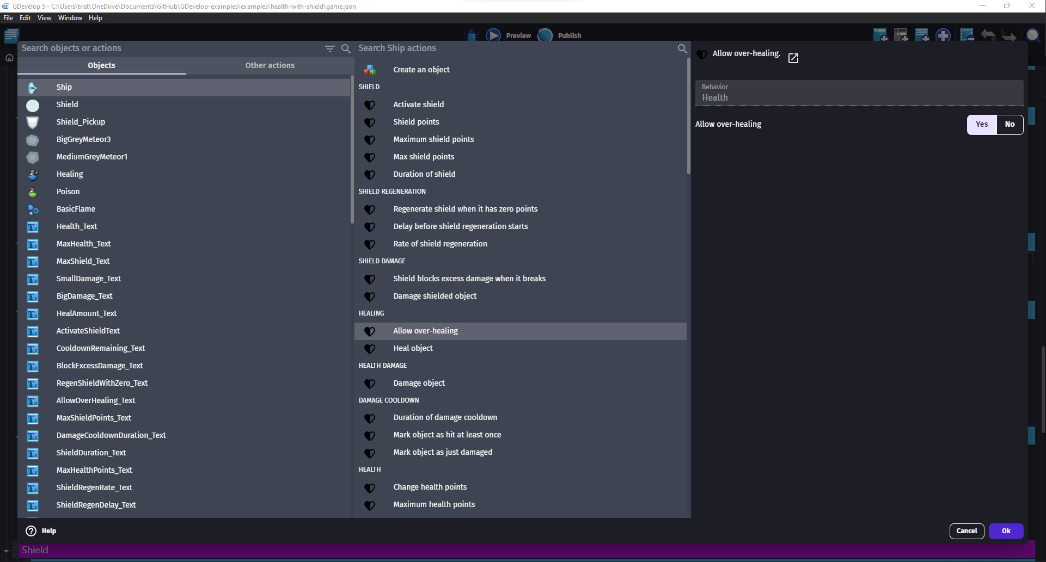Image resolution: width=1046 pixels, height=562 pixels.
Task: Click the heart icon beside Damage object
Action: tap(370, 384)
